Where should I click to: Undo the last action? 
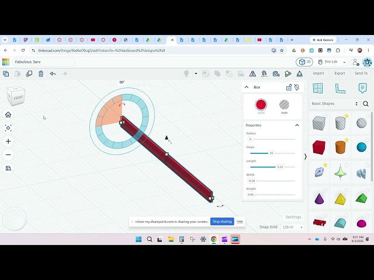coord(53,74)
